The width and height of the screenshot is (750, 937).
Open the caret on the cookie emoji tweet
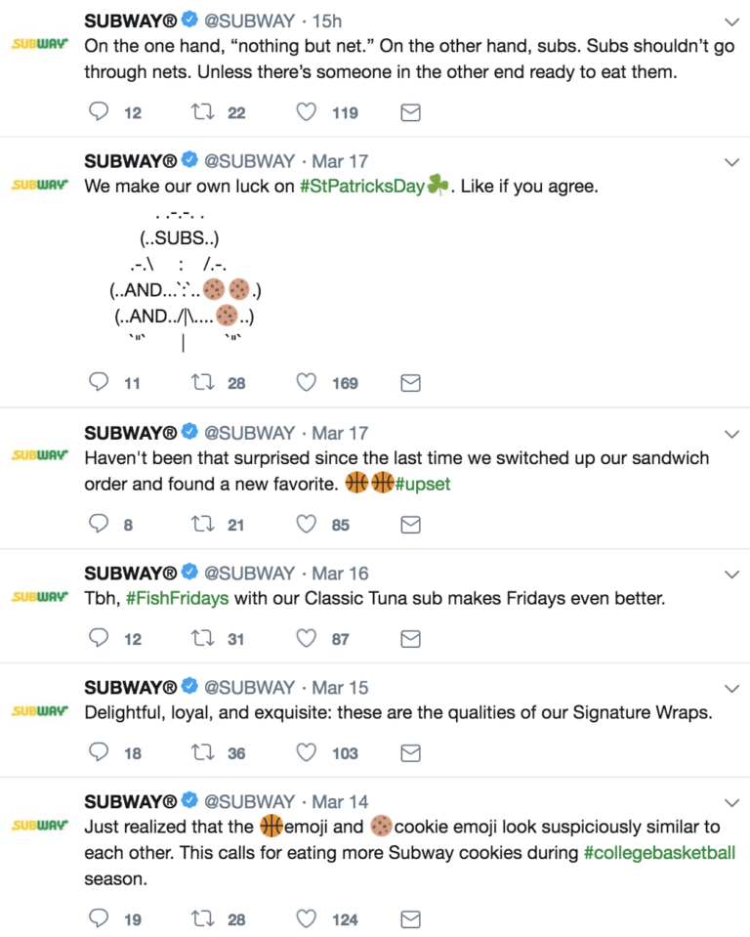[732, 800]
